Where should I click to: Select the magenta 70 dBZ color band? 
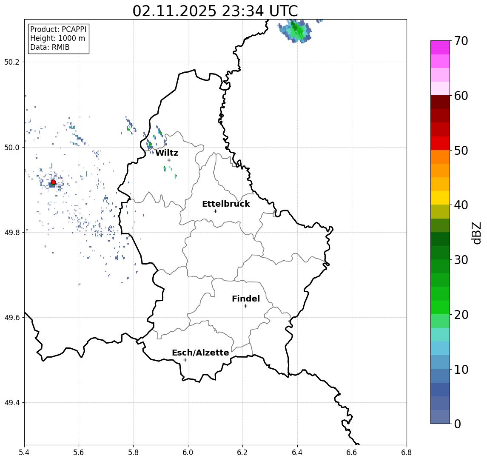pyautogui.click(x=440, y=48)
